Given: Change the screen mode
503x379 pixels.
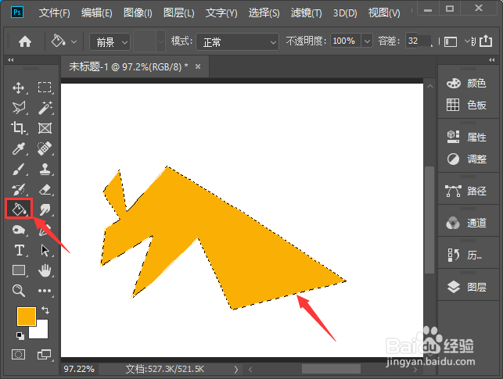Looking at the screenshot, I should click(x=44, y=354).
